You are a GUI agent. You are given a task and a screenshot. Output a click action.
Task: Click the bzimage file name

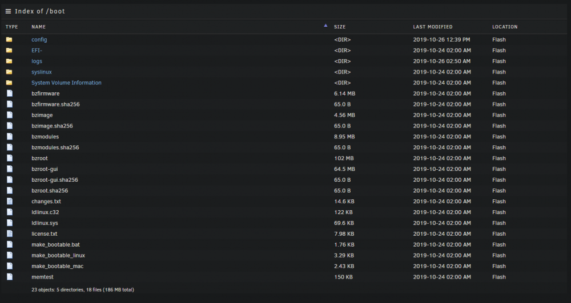click(42, 115)
